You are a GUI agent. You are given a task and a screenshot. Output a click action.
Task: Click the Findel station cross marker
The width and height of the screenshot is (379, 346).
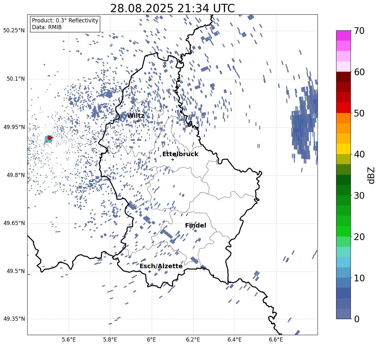tap(195, 231)
